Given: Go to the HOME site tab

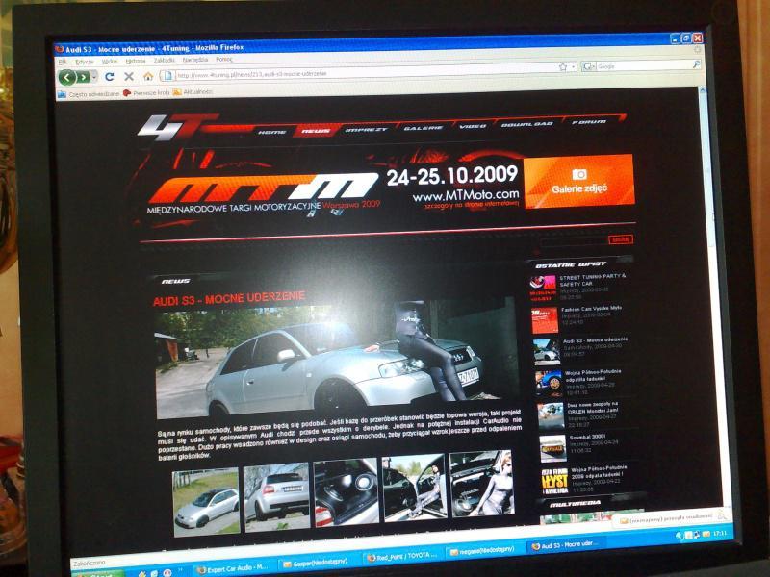Looking at the screenshot, I should pos(272,132).
